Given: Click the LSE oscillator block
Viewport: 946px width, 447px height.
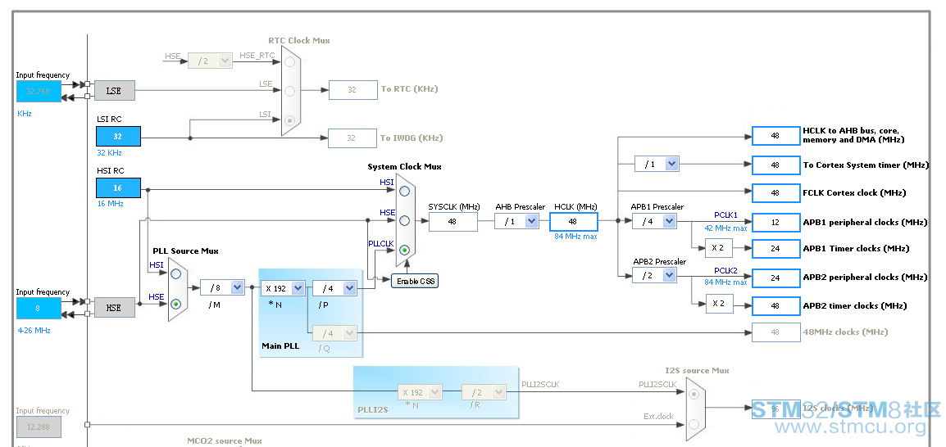Looking at the screenshot, I should [x=115, y=91].
